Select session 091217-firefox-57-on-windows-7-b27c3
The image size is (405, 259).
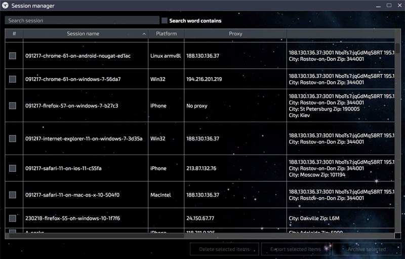[71, 106]
